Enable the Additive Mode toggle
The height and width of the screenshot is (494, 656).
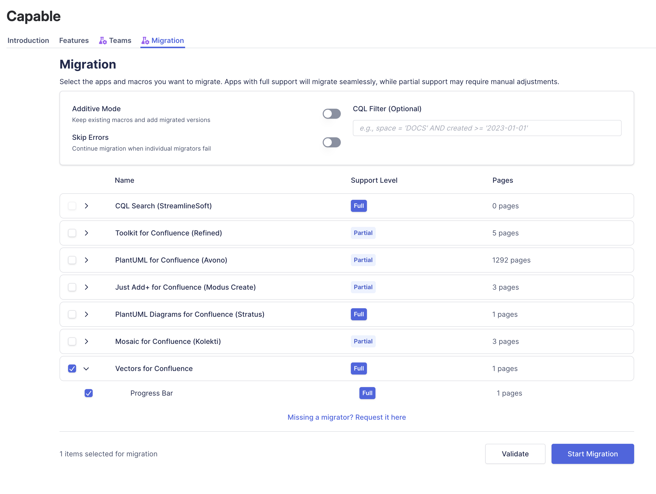pyautogui.click(x=331, y=114)
